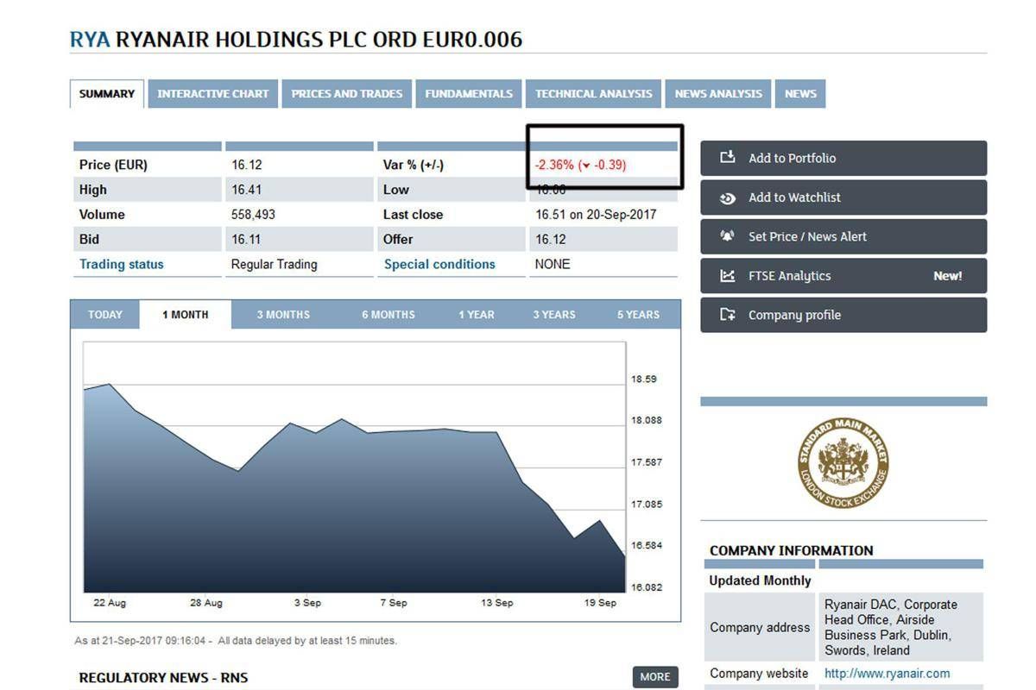Show the Today chart range
Image resolution: width=1036 pixels, height=690 pixels.
(105, 315)
